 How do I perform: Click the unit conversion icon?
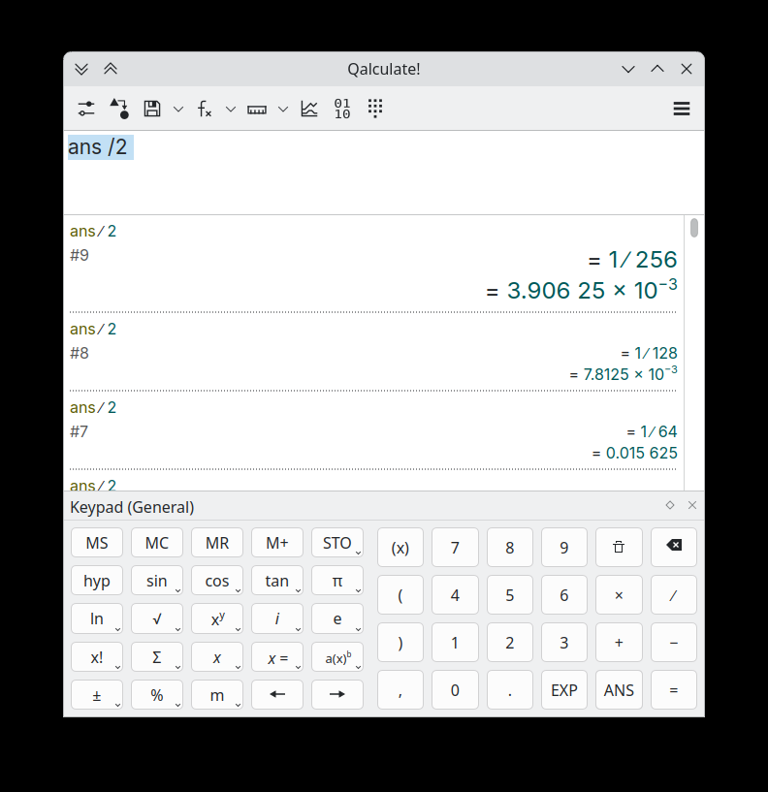point(119,109)
